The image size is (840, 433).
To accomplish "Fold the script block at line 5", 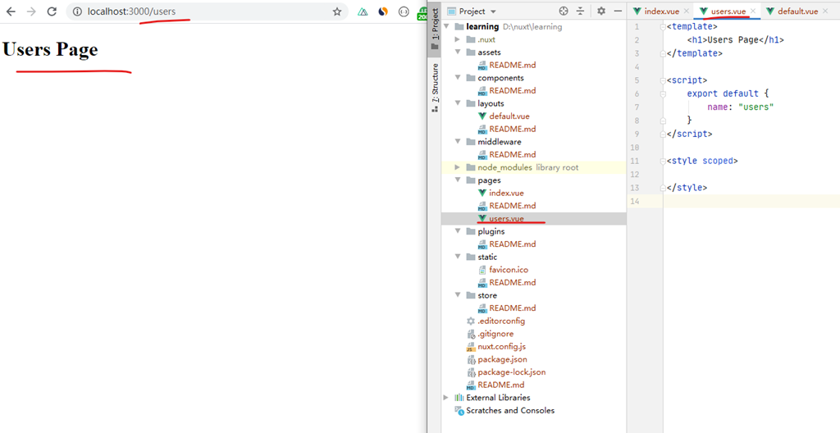I will (663, 80).
